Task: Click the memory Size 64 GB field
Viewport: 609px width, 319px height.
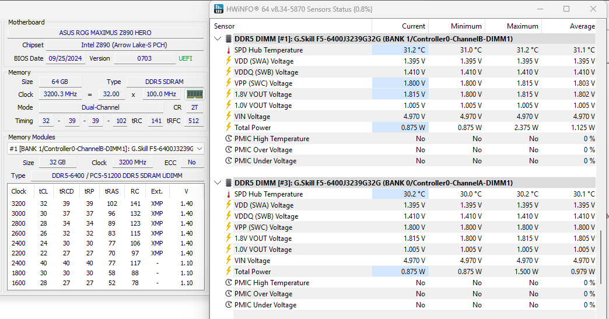Action: point(60,82)
